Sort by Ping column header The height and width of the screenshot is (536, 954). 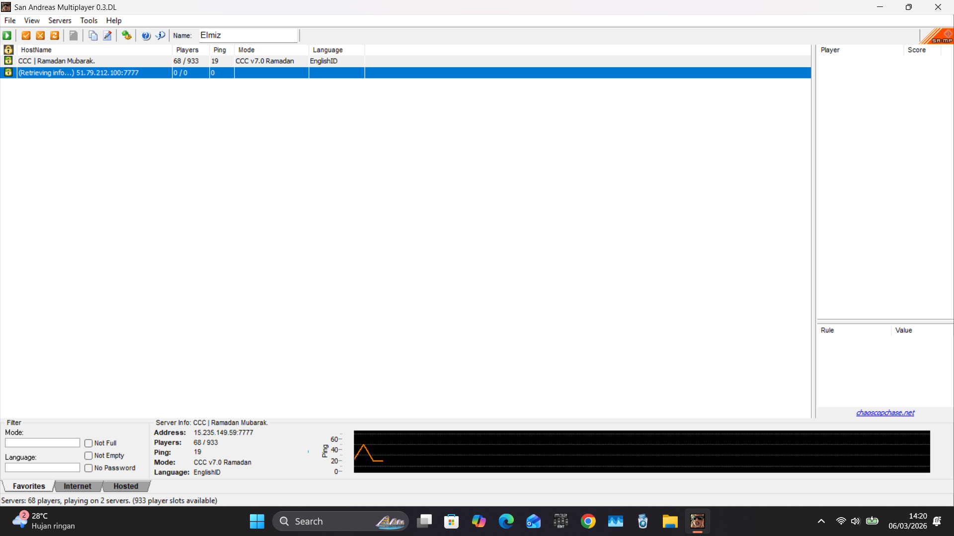222,50
